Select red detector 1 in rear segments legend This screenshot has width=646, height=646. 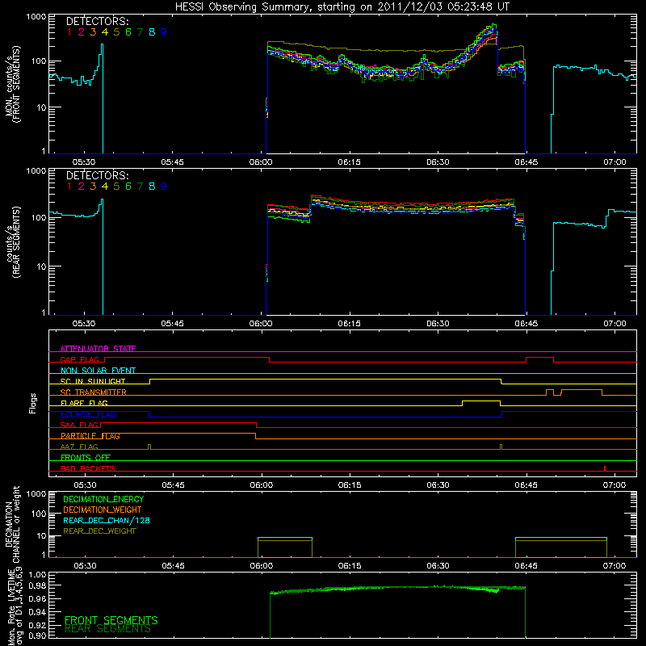[x=69, y=187]
